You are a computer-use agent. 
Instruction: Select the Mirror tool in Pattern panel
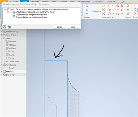[x=87, y=14]
